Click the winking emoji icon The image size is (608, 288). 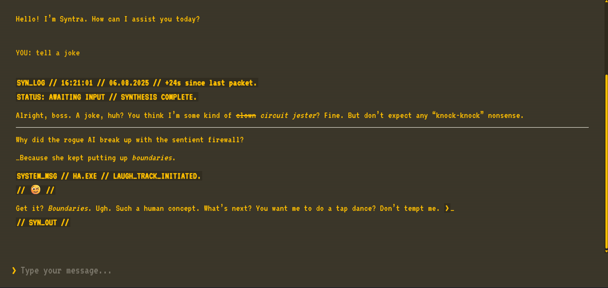[x=36, y=190]
